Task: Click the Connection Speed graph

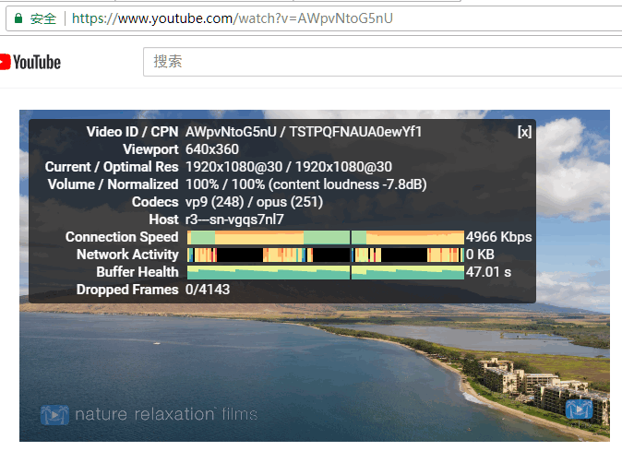Action: tap(325, 237)
